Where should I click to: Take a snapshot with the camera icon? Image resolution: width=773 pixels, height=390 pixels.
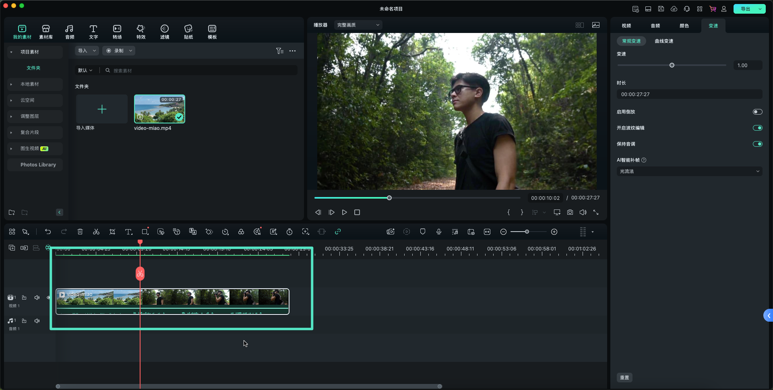tap(570, 212)
